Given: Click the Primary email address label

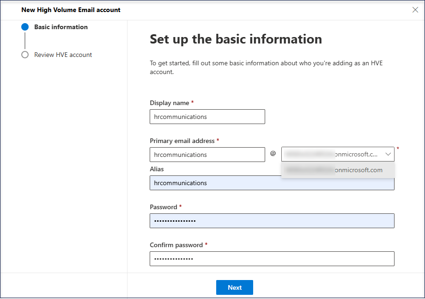Looking at the screenshot, I should [x=182, y=141].
